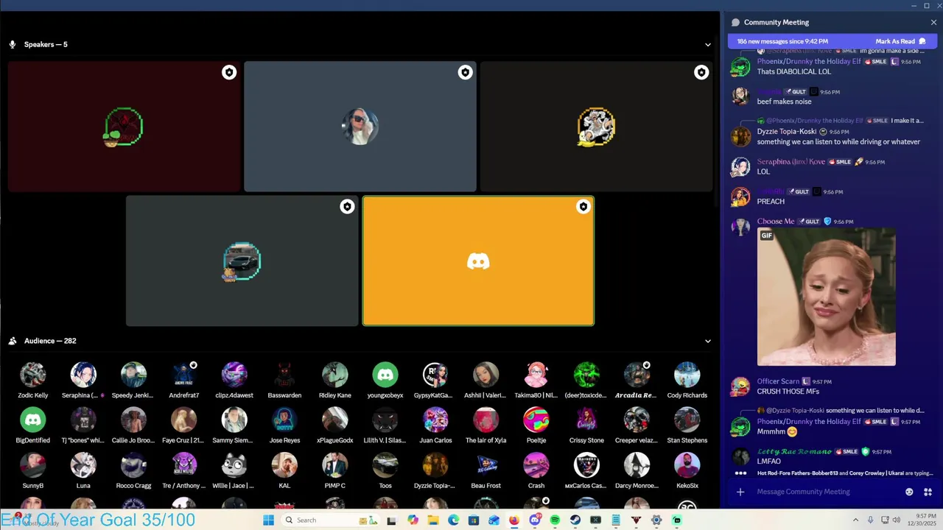Click Basswarden in the audience
Viewport: 943px width, 530px height.
(x=284, y=381)
